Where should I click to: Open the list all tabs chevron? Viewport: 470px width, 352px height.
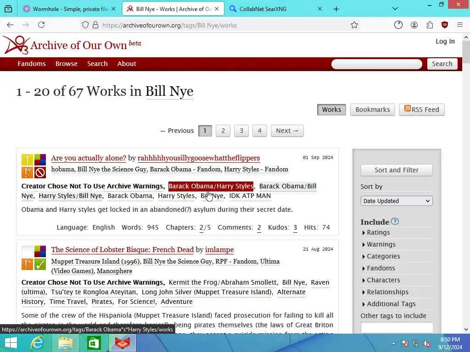click(395, 9)
